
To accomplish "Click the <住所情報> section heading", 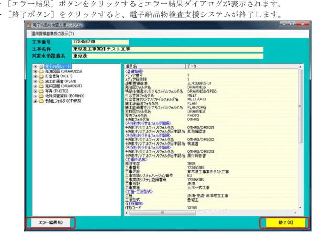I will [134, 204].
